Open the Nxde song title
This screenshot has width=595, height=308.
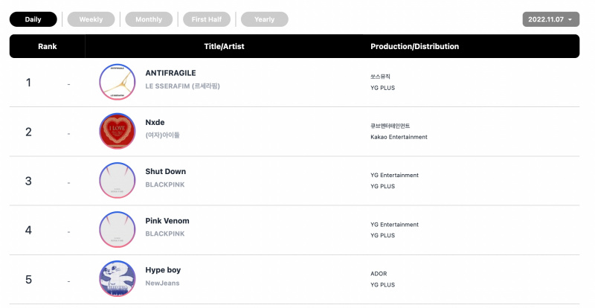(x=155, y=122)
